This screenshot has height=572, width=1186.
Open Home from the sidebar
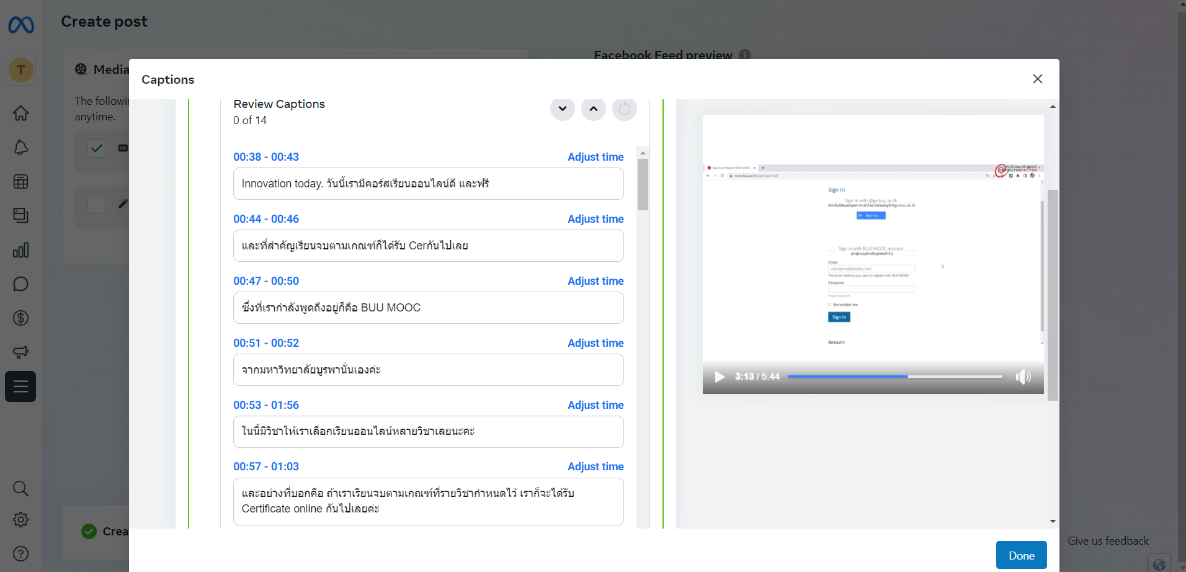click(x=20, y=114)
